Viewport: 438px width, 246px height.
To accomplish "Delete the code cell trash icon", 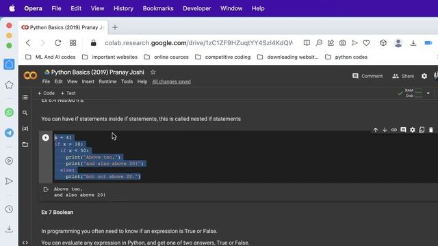I will coord(430,130).
